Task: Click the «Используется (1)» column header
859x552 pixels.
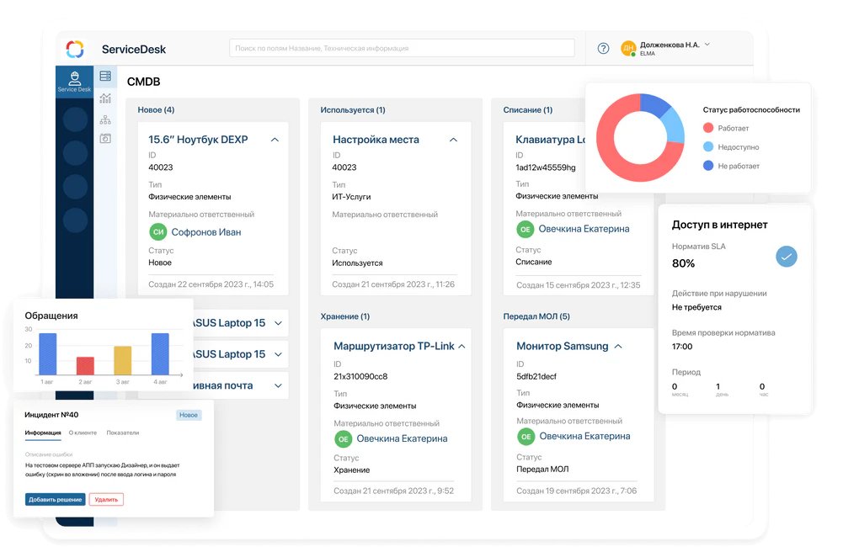Action: [353, 110]
